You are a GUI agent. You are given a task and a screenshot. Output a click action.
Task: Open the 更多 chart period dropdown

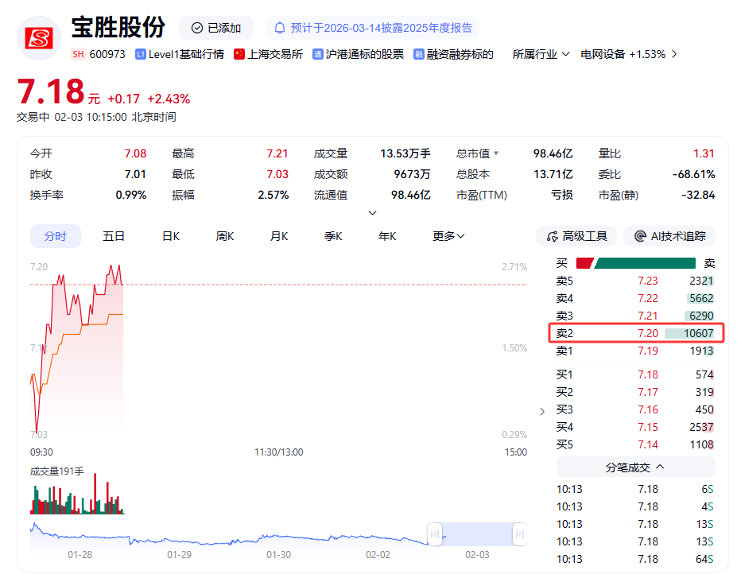point(448,236)
